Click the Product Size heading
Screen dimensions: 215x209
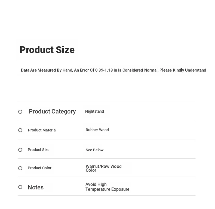(x=47, y=50)
